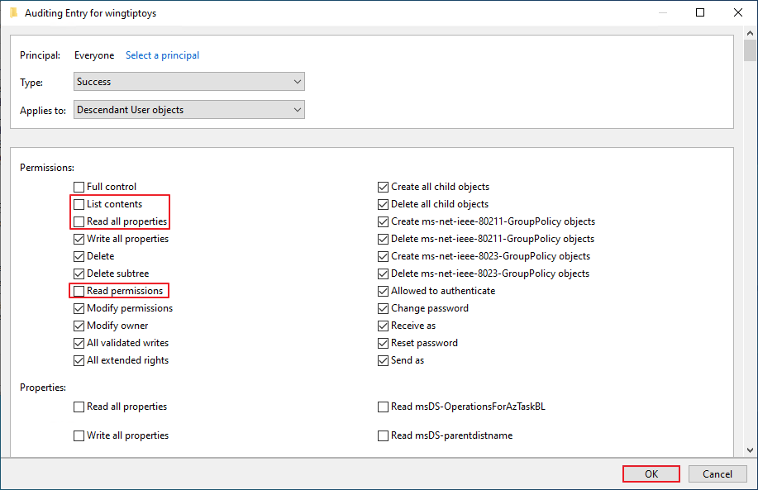Close the Auditing Entry window
The height and width of the screenshot is (490, 758).
pos(738,12)
